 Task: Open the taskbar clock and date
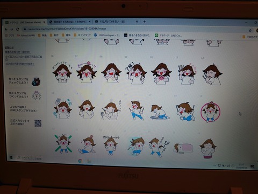click(x=241, y=166)
